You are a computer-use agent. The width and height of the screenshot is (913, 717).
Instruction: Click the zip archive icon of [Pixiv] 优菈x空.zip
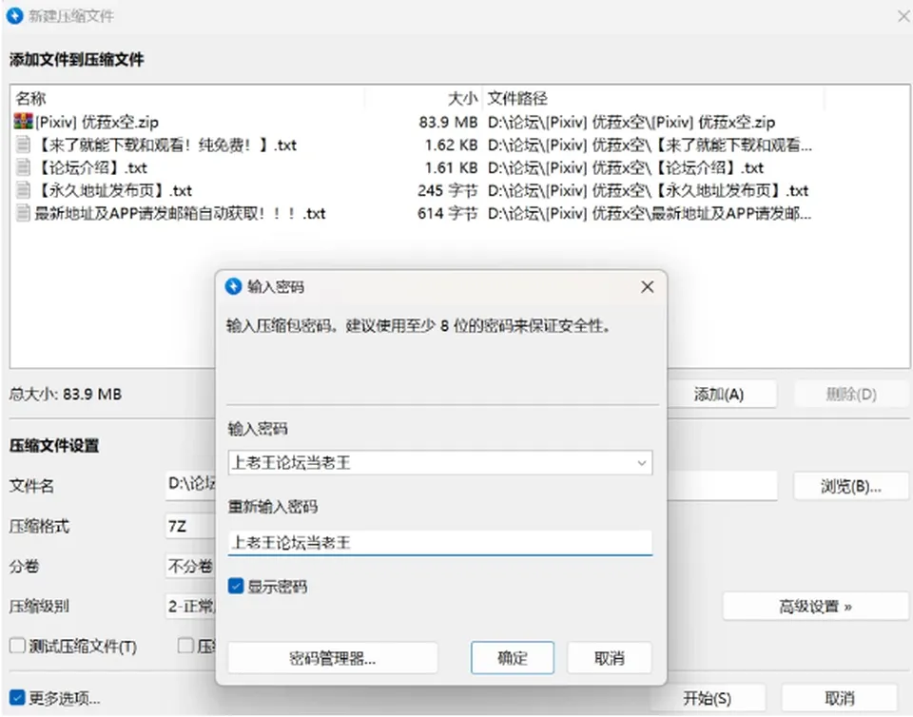(x=23, y=122)
